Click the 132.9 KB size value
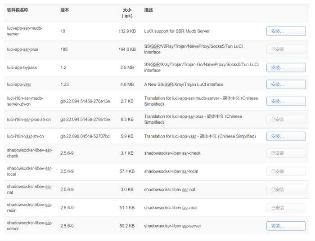 coord(127,31)
